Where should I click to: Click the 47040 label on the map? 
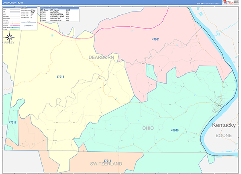click(175, 130)
